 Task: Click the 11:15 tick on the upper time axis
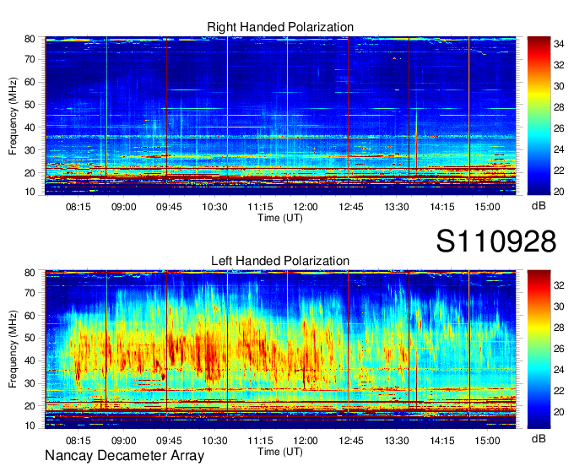coord(260,207)
